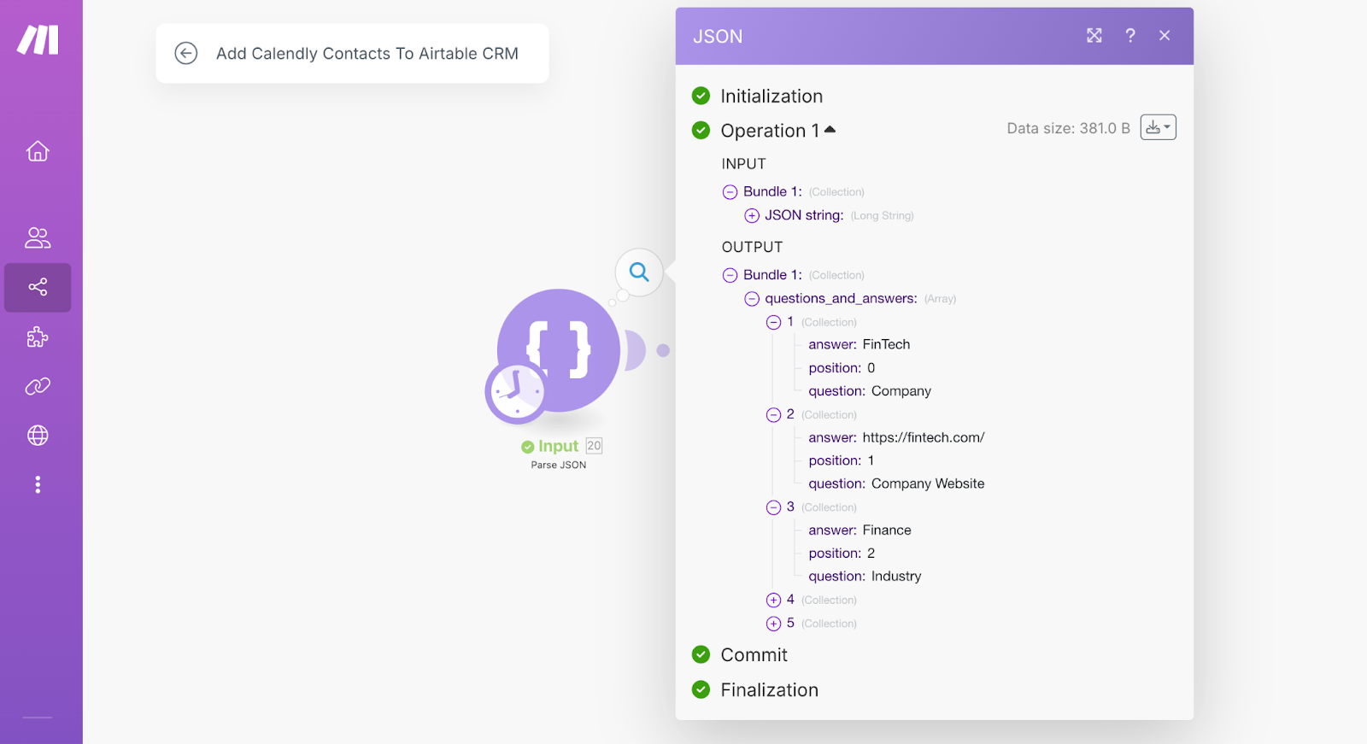Click answer value FinTech
The height and width of the screenshot is (744, 1367).
886,344
